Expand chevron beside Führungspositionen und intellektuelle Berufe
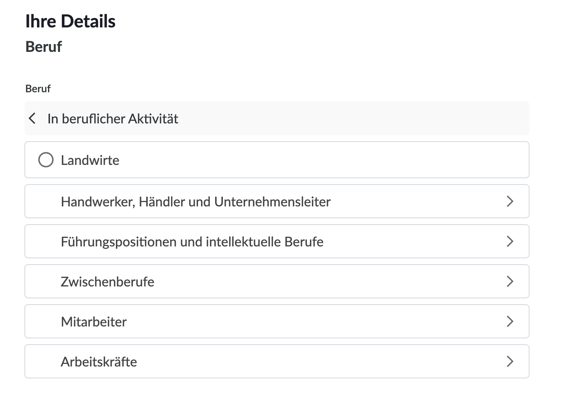Viewport: 565px width, 398px height. (510, 241)
